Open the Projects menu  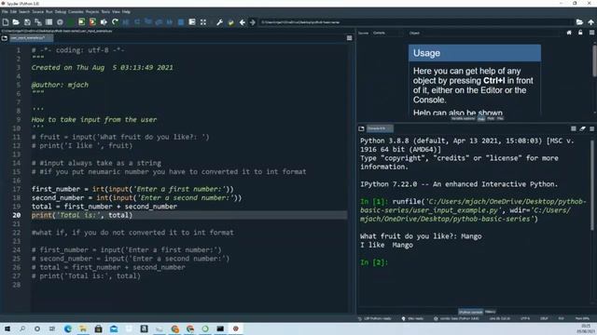click(92, 12)
